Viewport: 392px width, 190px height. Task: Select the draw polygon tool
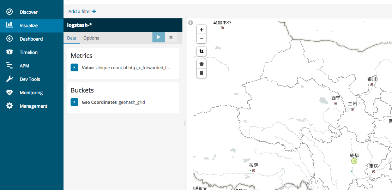point(201,64)
